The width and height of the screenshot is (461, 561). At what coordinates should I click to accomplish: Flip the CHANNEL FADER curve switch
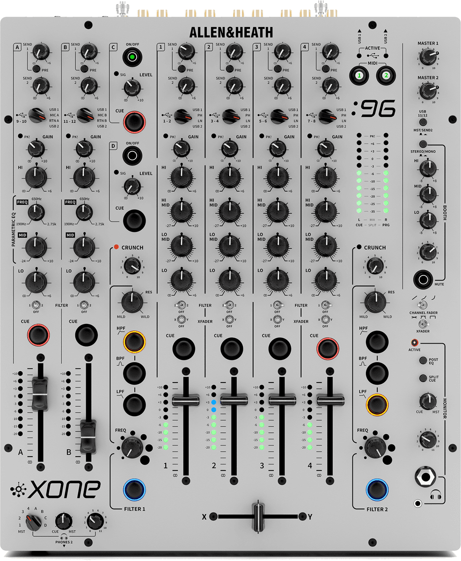[424, 304]
